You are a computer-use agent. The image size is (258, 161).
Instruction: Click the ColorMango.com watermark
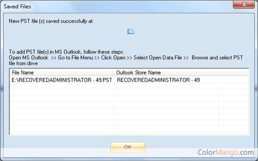point(225,152)
